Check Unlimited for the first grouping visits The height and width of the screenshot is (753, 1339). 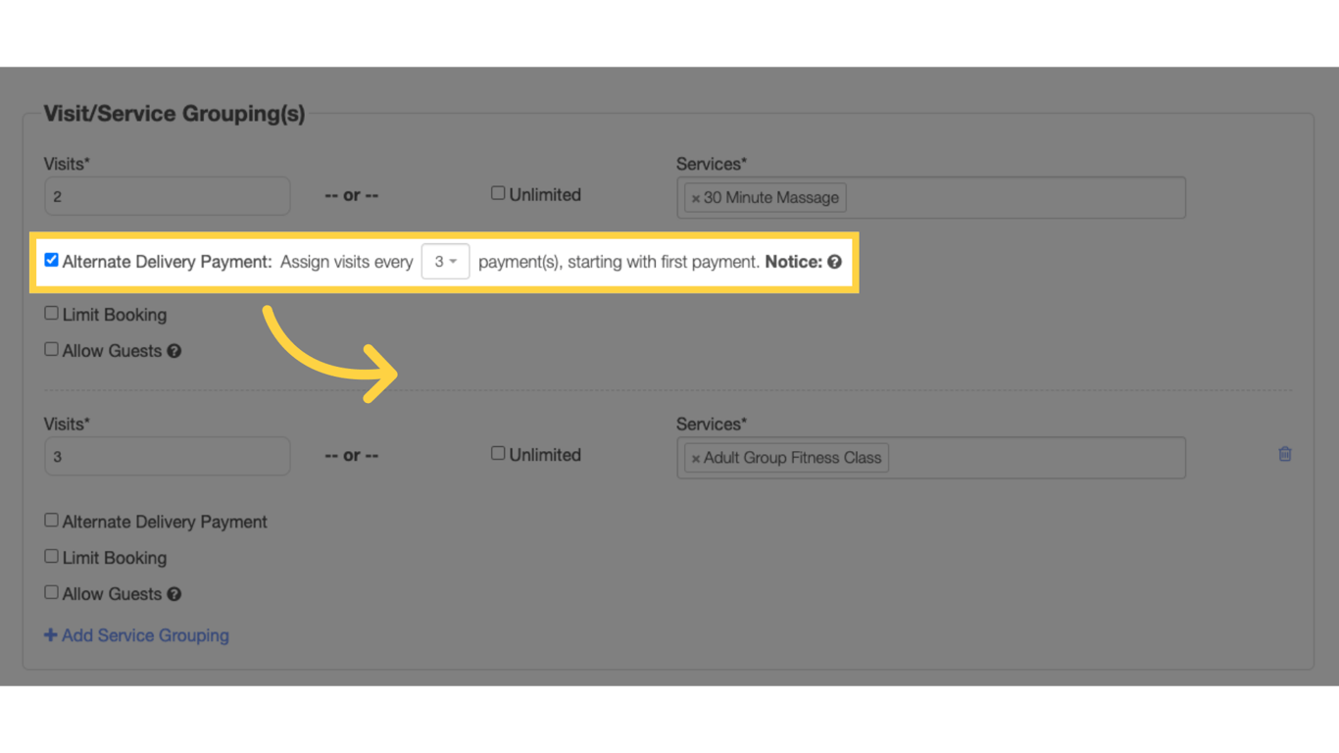498,193
